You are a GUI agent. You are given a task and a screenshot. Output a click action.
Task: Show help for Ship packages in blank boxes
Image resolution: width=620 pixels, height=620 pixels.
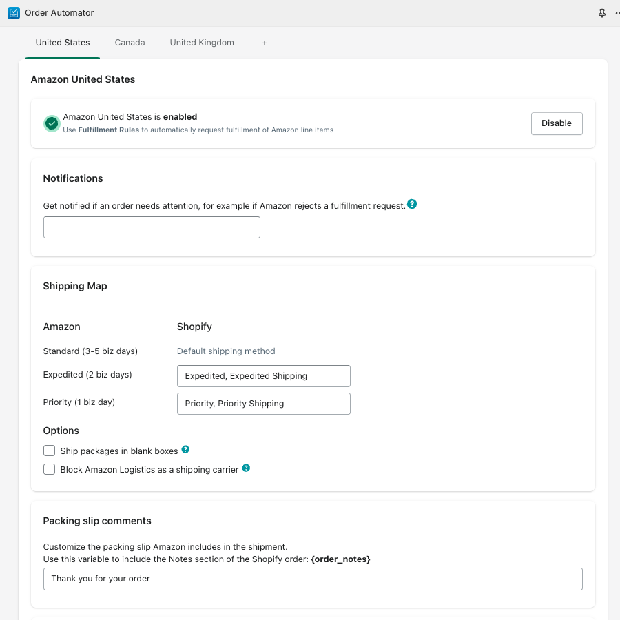pos(185,450)
